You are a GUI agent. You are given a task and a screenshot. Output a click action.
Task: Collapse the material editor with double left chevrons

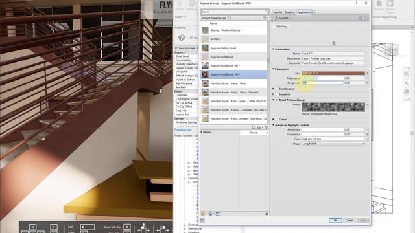pos(267,214)
